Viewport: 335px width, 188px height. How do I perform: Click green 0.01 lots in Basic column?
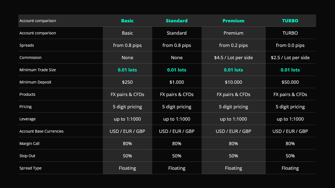pos(127,70)
